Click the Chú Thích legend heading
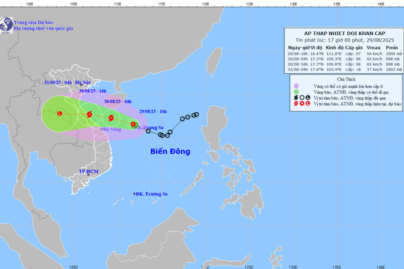This screenshot has width=404, height=269. click(x=346, y=79)
